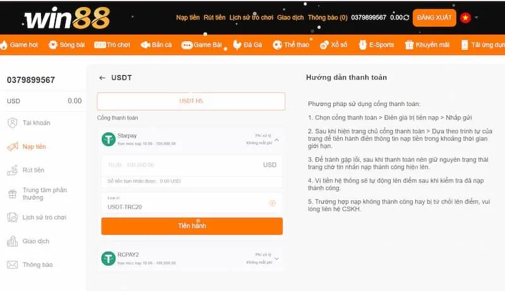505x291 pixels.
Task: Open Lịch sử trò chơi in top bar
Action: tap(251, 18)
